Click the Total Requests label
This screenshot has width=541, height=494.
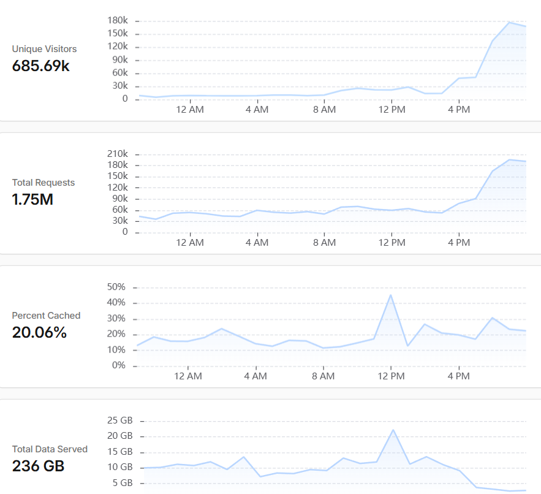43,182
